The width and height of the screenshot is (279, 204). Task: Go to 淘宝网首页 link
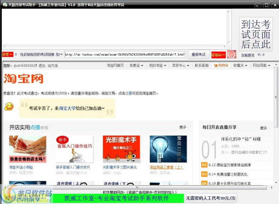115,66
